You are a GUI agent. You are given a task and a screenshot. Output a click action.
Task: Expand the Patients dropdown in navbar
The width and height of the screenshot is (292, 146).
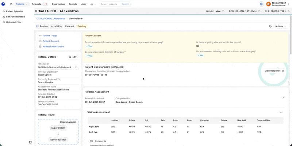[22, 4]
